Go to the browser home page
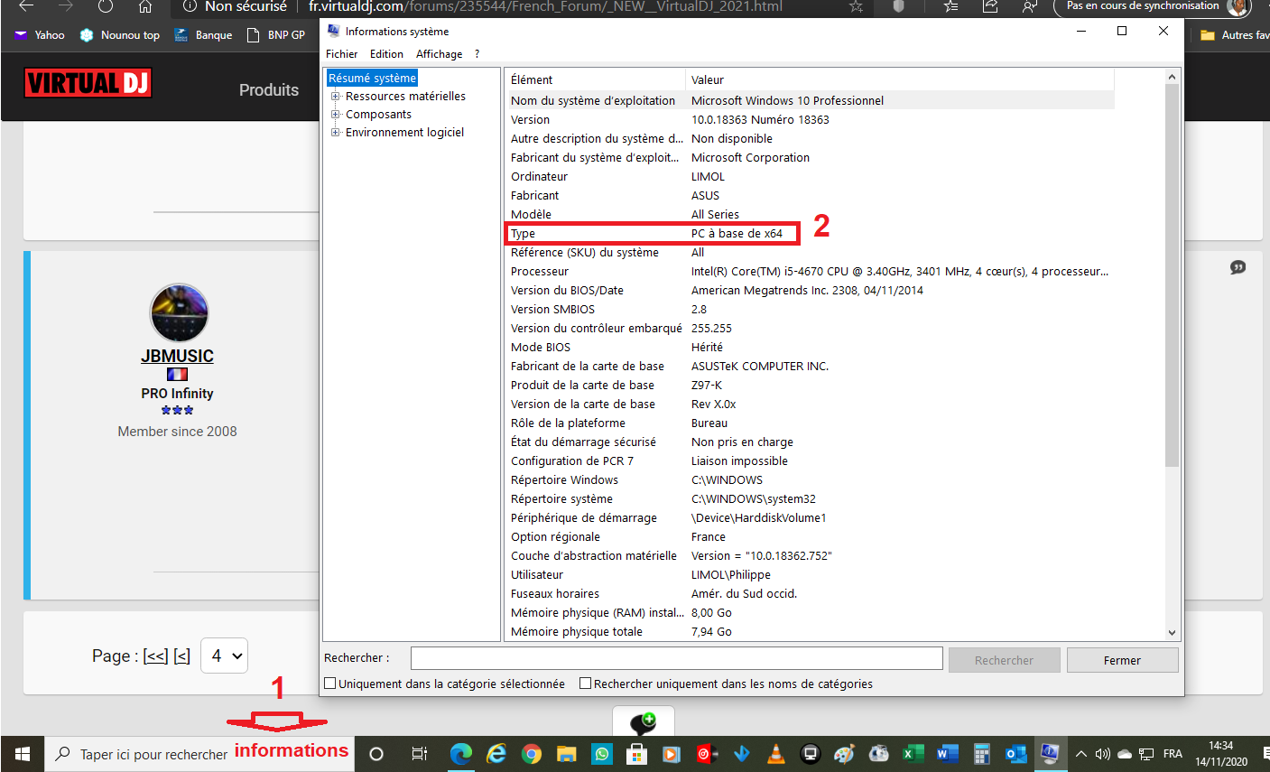 coord(145,6)
